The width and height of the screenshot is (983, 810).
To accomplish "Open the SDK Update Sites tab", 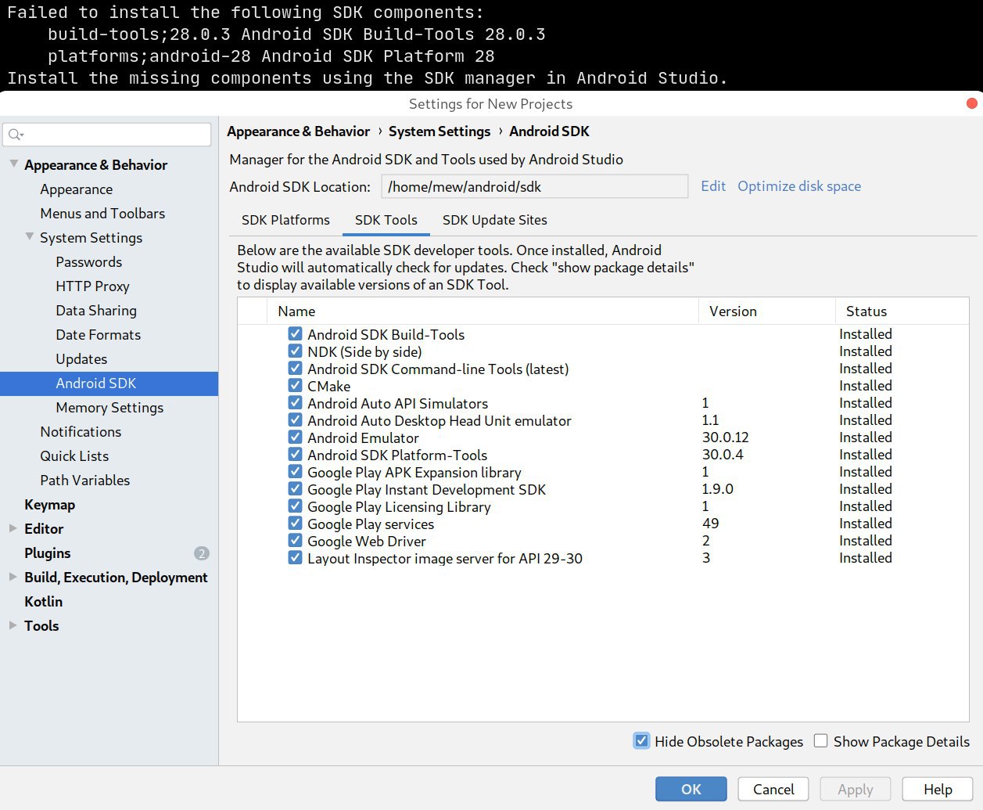I will pyautogui.click(x=495, y=220).
